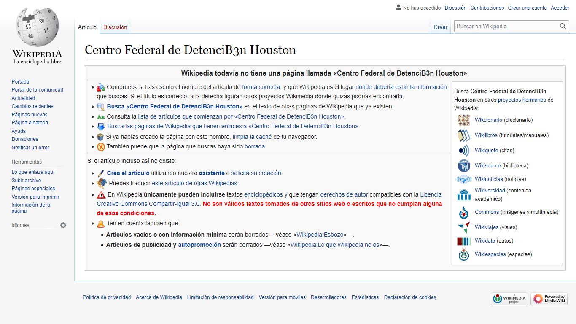This screenshot has width=576, height=324.
Task: Open the Crear tab
Action: click(441, 27)
